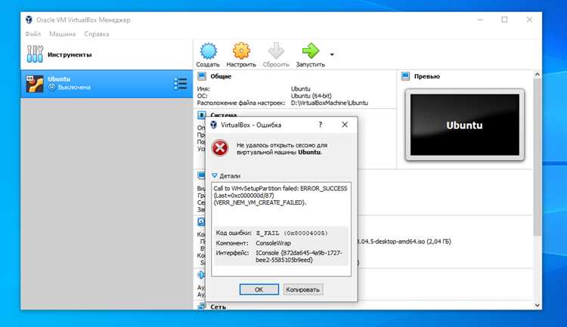The height and width of the screenshot is (327, 567).
Task: Click ConsoleWrap component value
Action: click(x=274, y=243)
